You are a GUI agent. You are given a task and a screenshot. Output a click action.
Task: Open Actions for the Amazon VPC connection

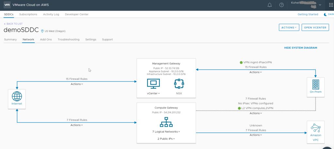[256, 135]
